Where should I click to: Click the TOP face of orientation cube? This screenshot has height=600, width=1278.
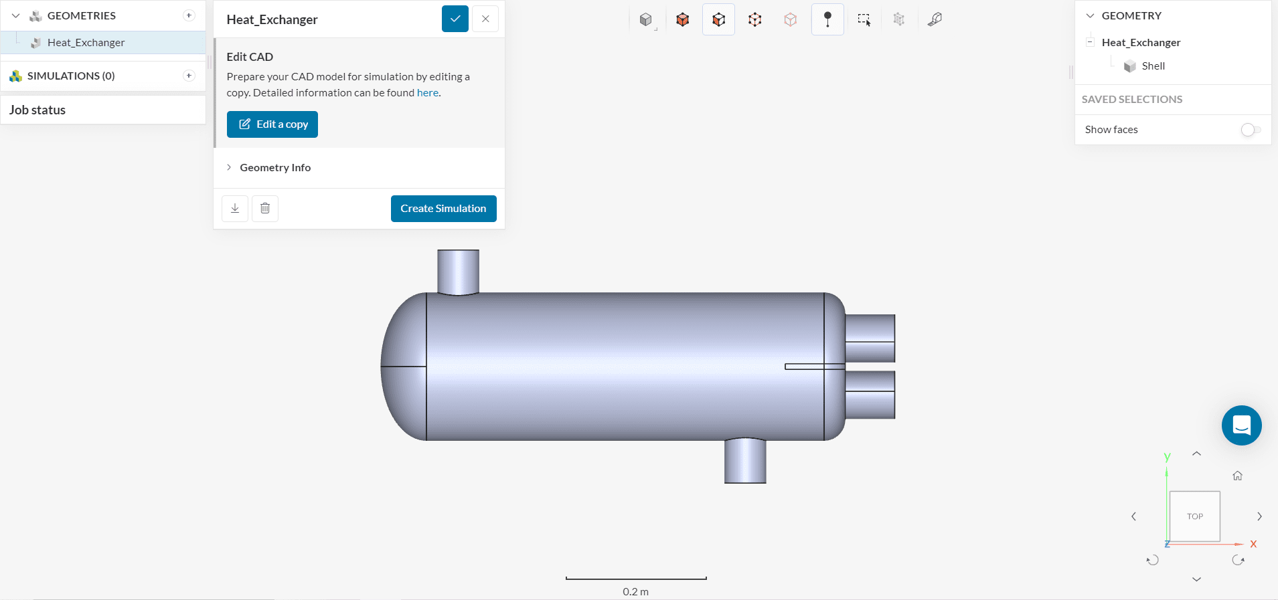tap(1194, 516)
